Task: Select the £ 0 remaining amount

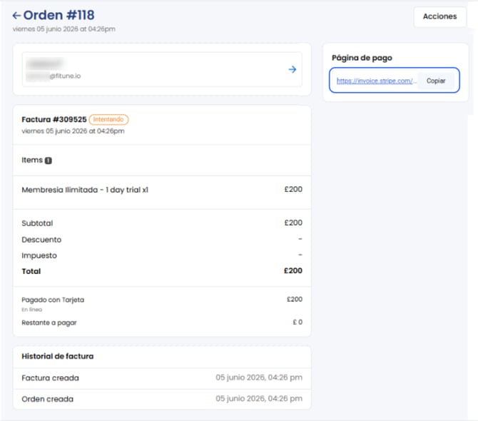Action: coord(298,323)
